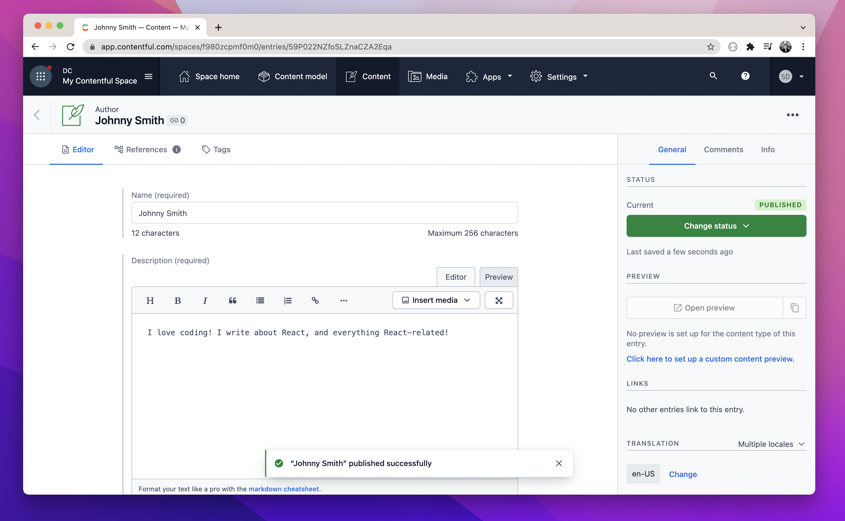Expand editor to fullscreen mode
Screen dimensions: 845x521
(498, 300)
